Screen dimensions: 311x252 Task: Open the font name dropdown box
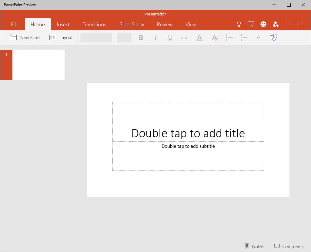click(x=96, y=38)
